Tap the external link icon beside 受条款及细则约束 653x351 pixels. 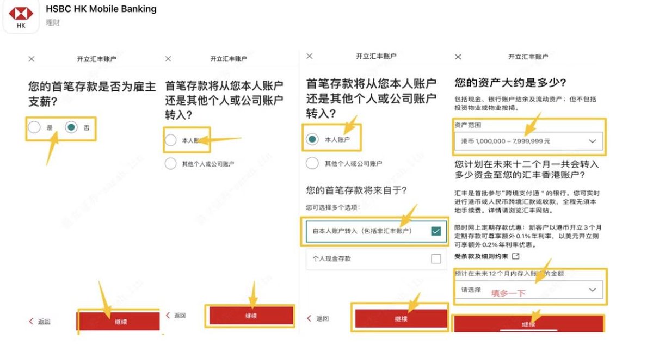coord(516,256)
